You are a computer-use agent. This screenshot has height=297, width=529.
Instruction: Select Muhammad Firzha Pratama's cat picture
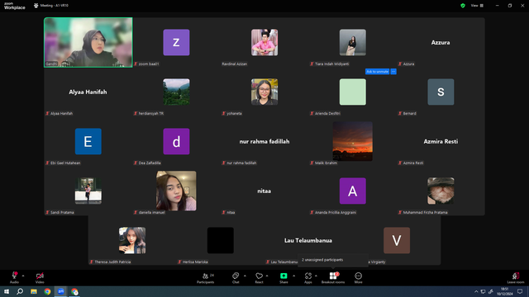pos(441,191)
